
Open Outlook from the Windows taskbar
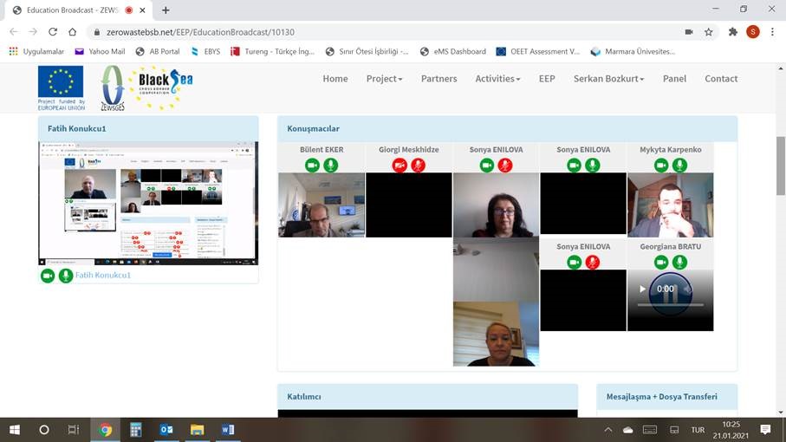point(166,430)
